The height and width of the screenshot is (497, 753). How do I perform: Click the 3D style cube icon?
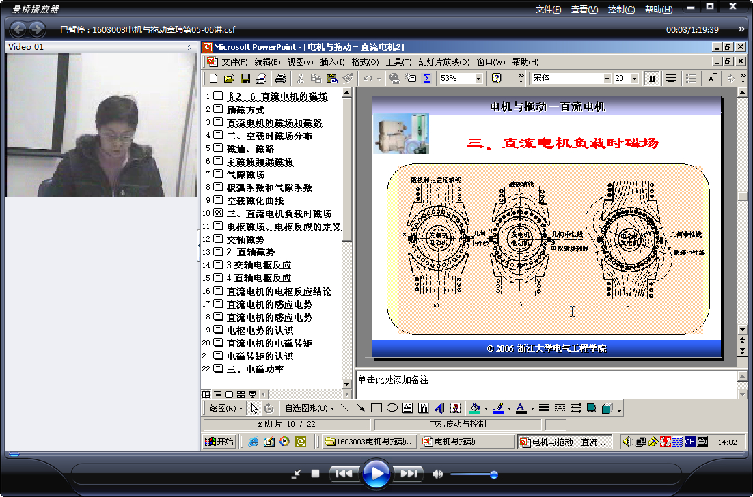607,408
